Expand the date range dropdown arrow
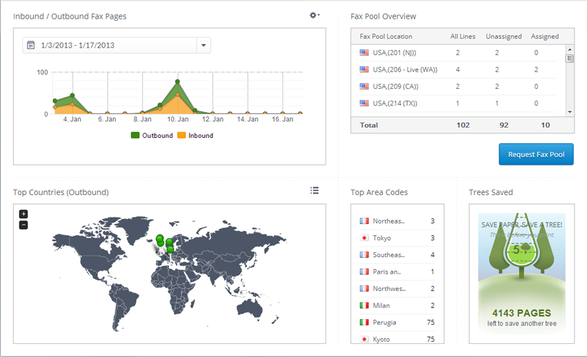This screenshot has height=357, width=587. [x=203, y=45]
